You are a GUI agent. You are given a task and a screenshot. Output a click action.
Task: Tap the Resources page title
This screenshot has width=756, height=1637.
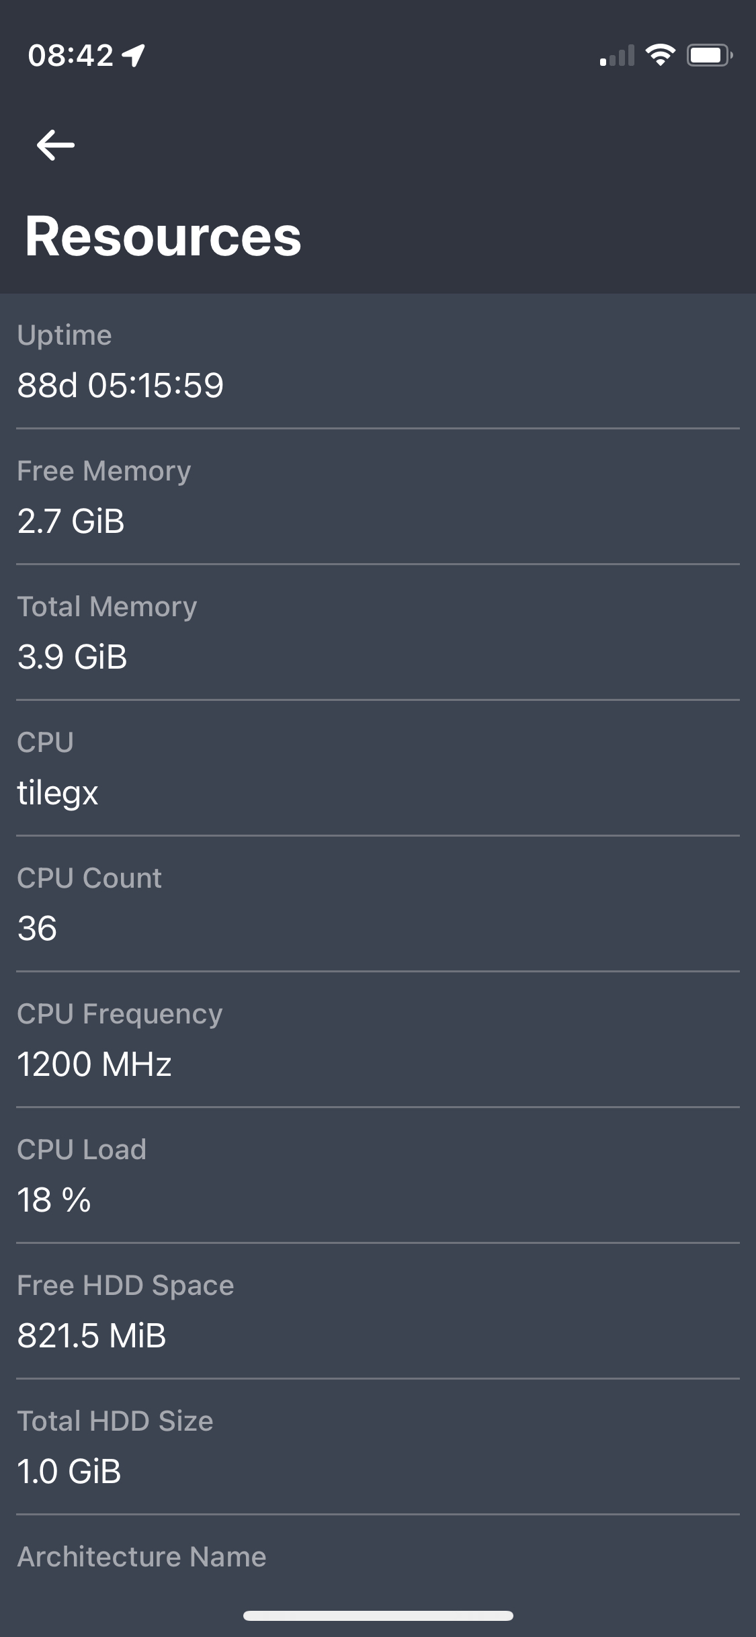click(x=163, y=237)
